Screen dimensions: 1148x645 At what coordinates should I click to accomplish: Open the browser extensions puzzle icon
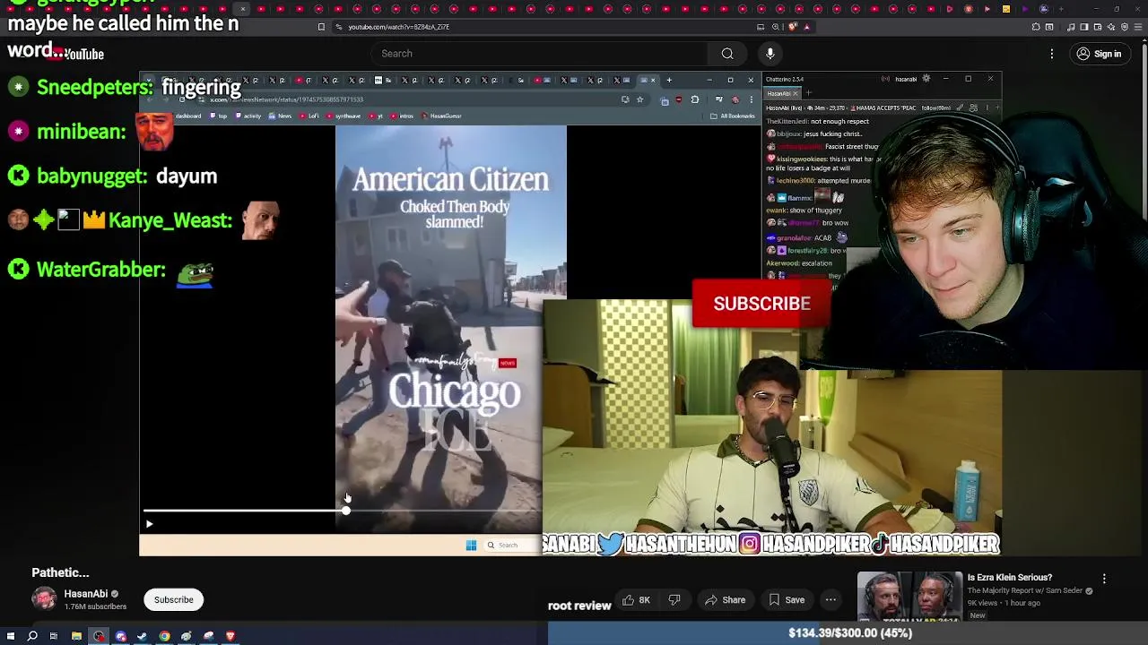tap(1036, 27)
